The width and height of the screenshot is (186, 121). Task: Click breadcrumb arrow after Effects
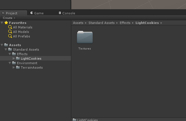click(133, 23)
